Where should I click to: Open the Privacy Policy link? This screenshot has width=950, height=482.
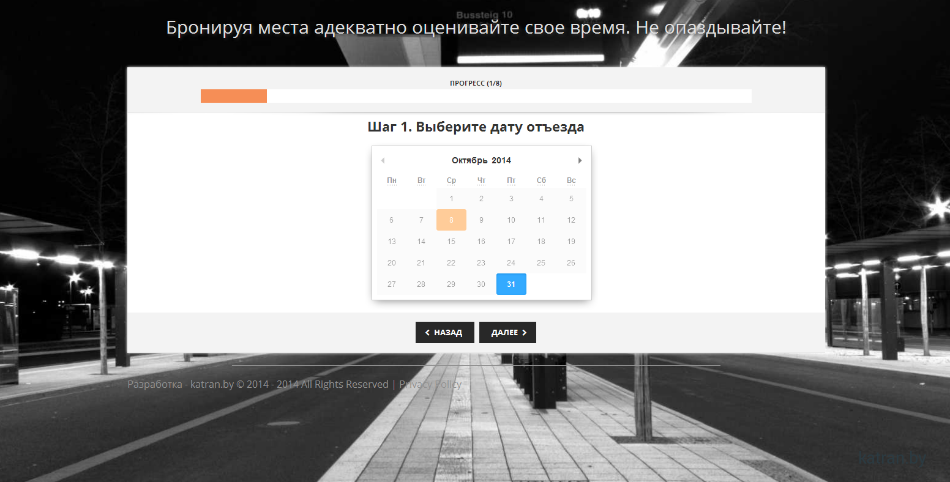[430, 384]
